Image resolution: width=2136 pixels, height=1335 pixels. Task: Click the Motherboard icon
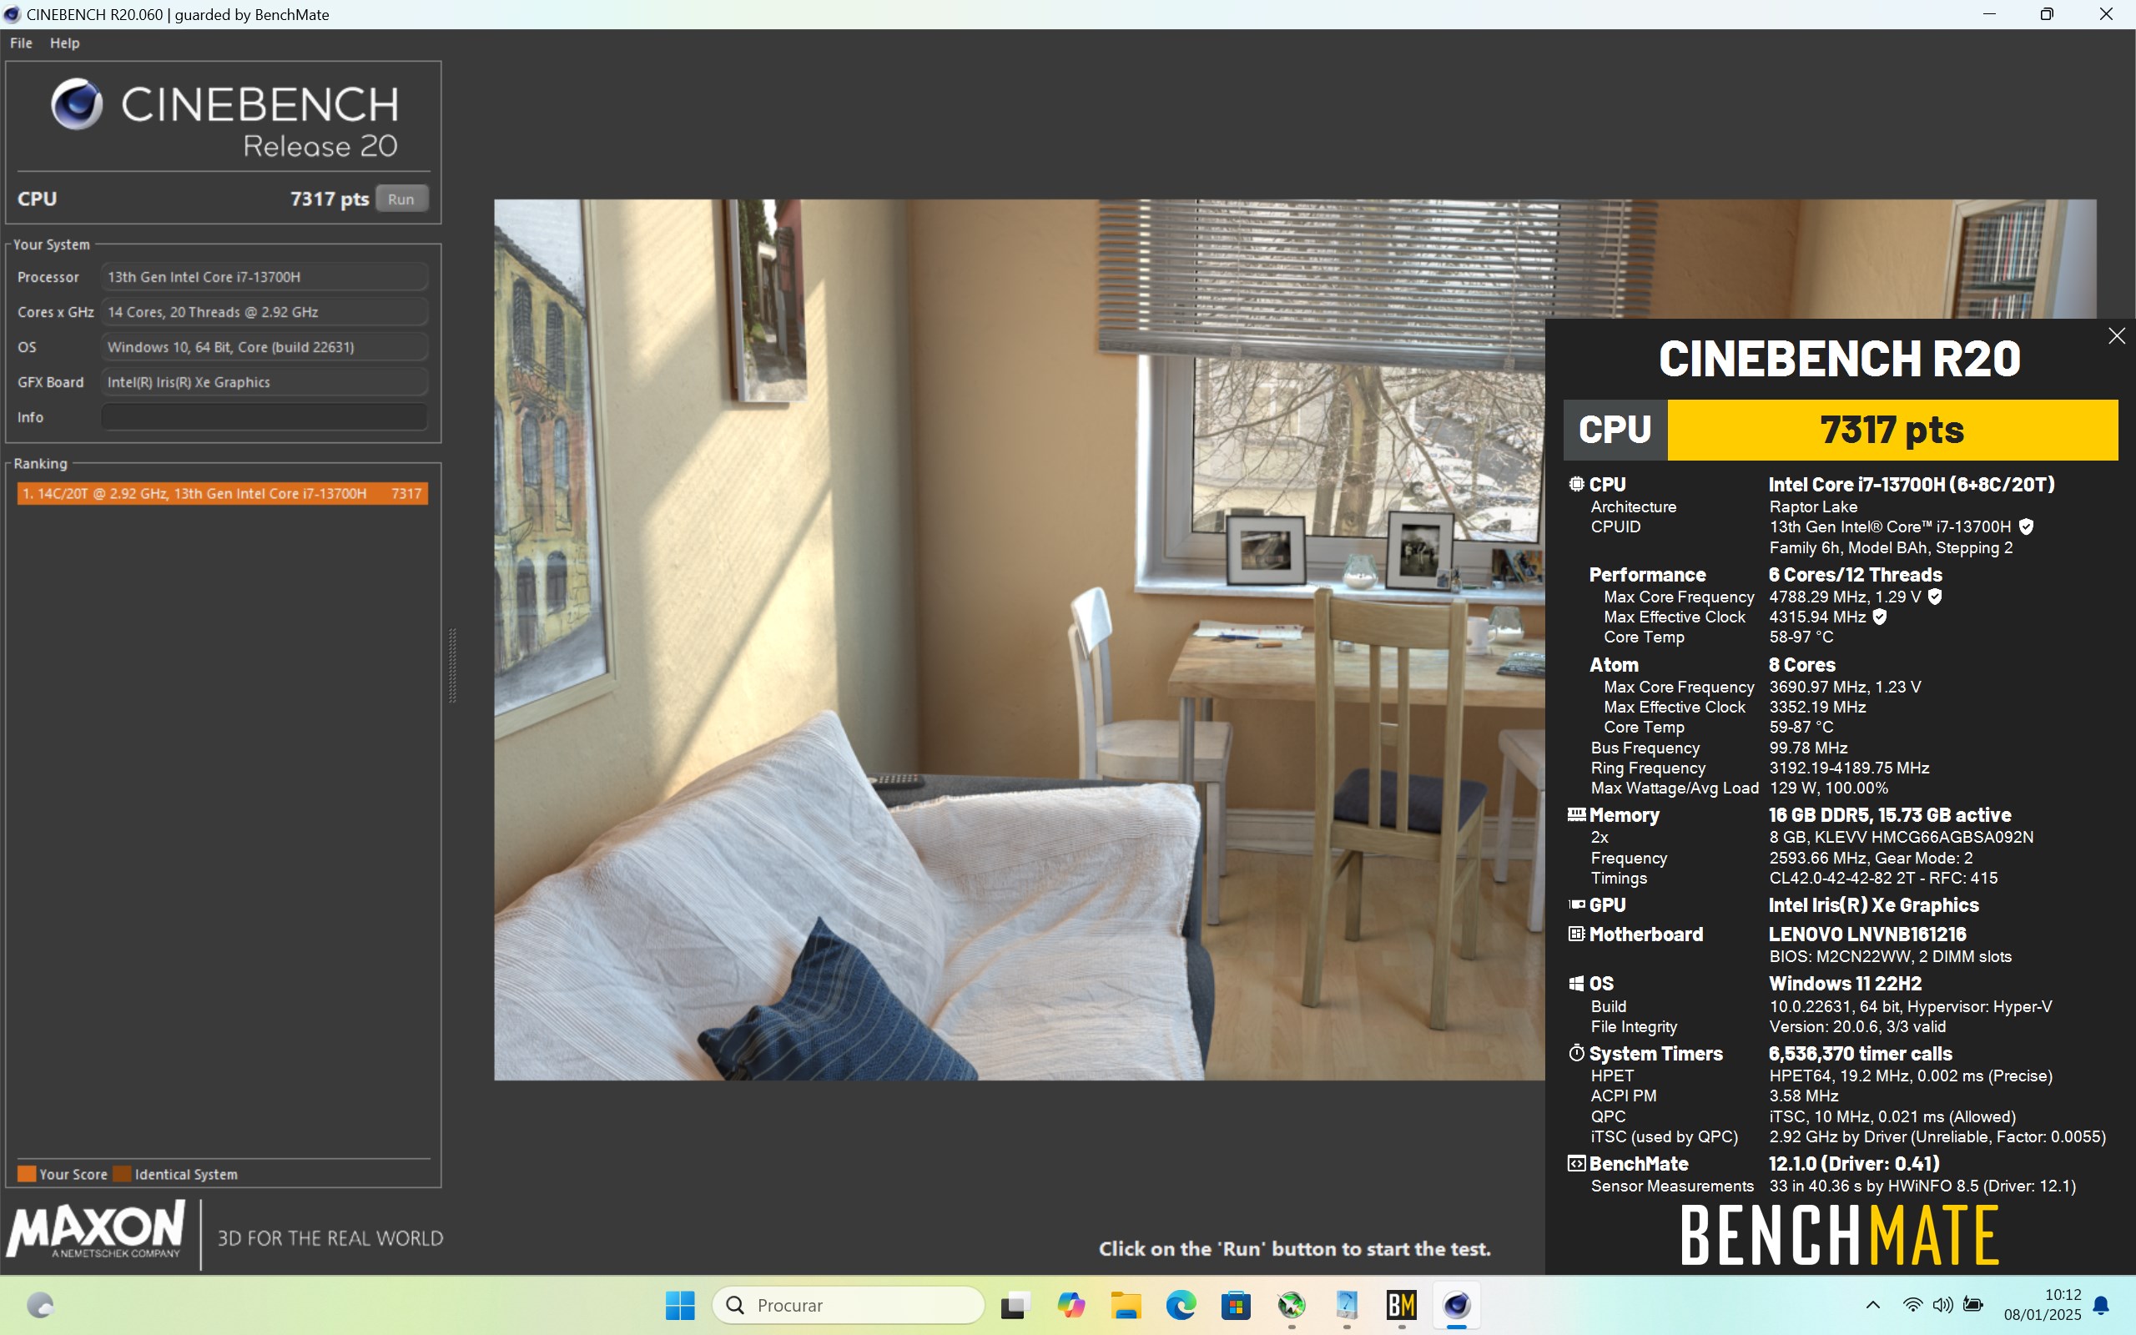1576,934
